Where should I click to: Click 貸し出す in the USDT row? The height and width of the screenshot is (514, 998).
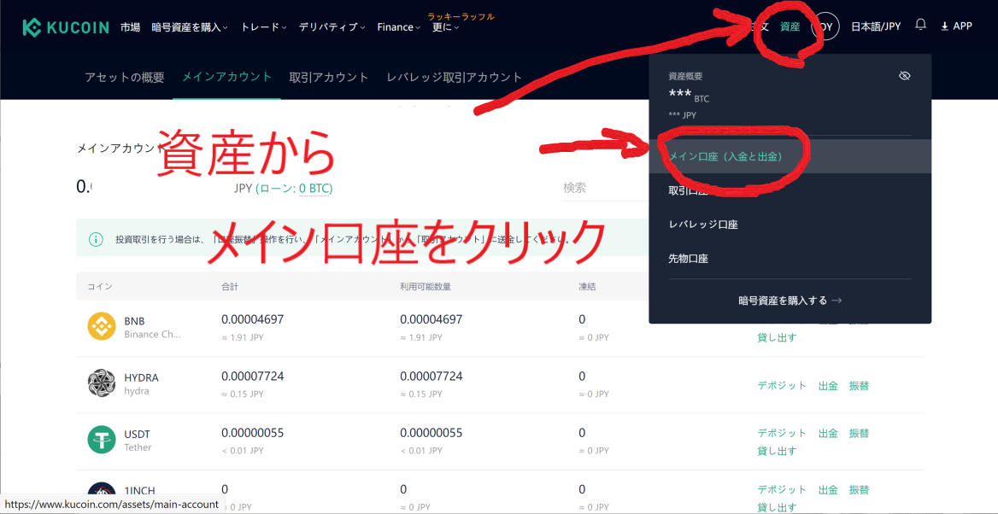[777, 451]
